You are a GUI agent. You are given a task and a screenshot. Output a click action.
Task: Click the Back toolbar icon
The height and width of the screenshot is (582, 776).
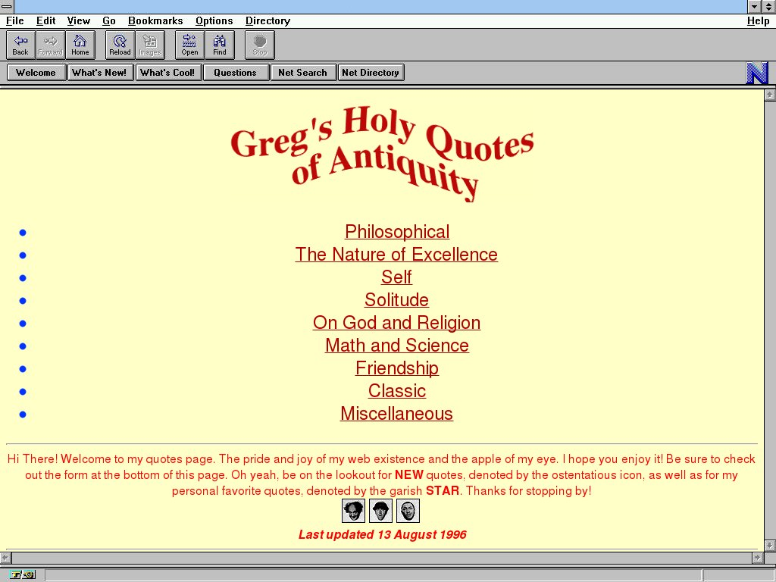20,45
